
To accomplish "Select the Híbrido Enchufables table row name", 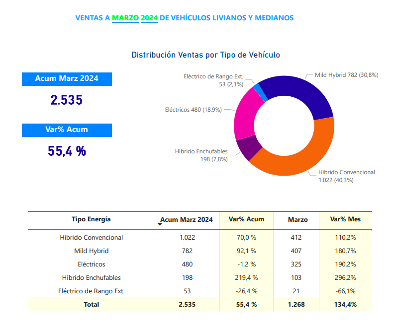I will coord(91,278).
